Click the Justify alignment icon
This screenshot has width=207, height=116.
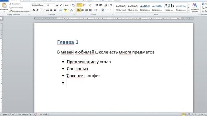point(90,10)
